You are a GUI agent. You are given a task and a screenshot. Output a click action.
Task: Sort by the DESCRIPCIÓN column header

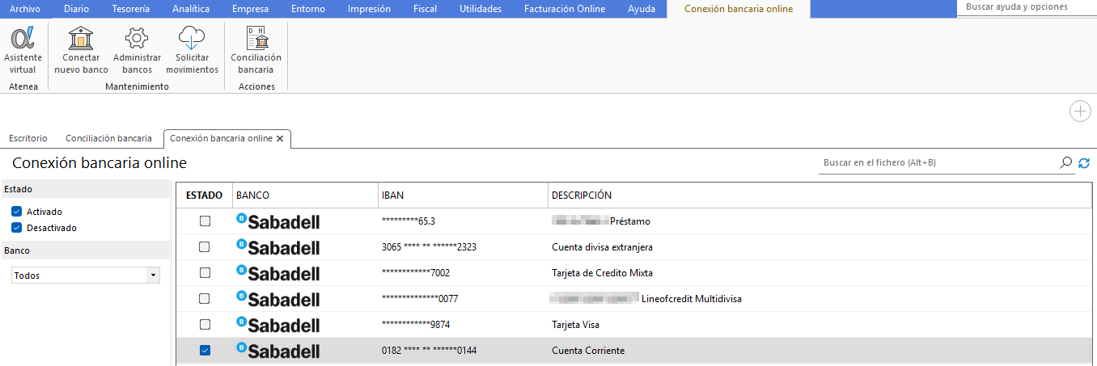coord(820,196)
